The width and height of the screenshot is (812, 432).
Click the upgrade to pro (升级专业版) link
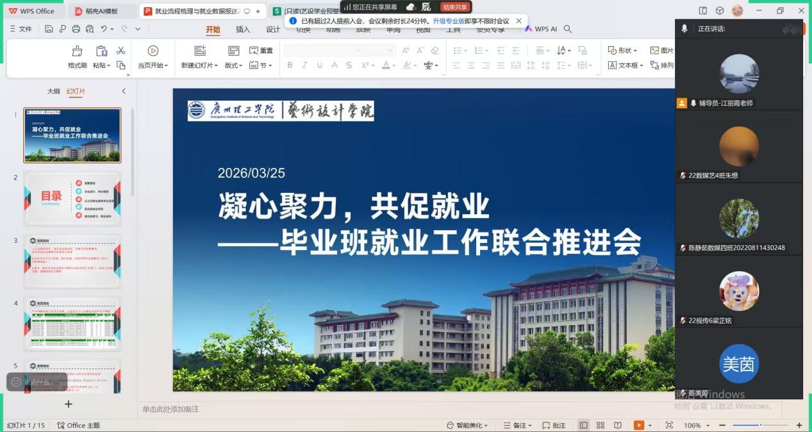coord(448,21)
